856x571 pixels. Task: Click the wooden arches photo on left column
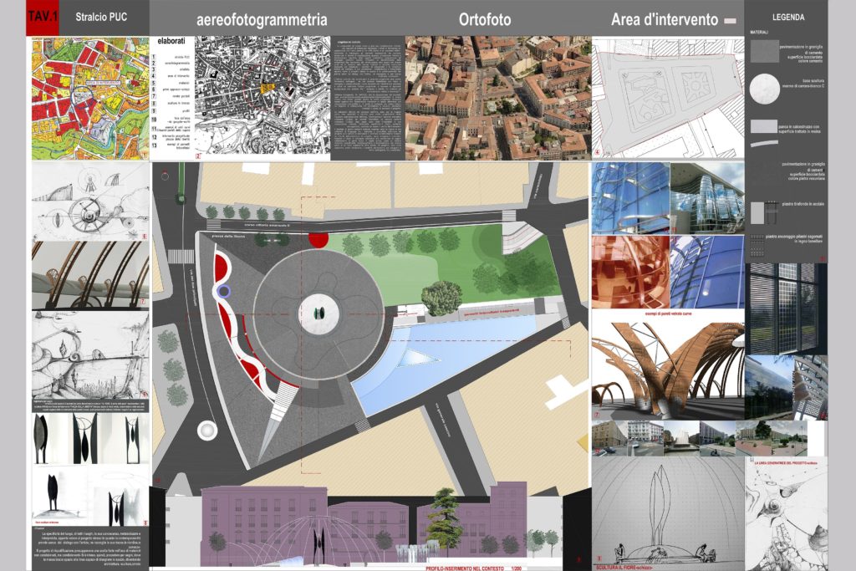pos(90,275)
